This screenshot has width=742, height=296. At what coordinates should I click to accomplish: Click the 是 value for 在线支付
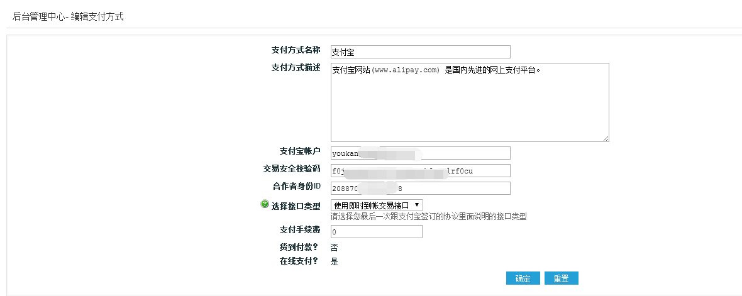(x=334, y=261)
